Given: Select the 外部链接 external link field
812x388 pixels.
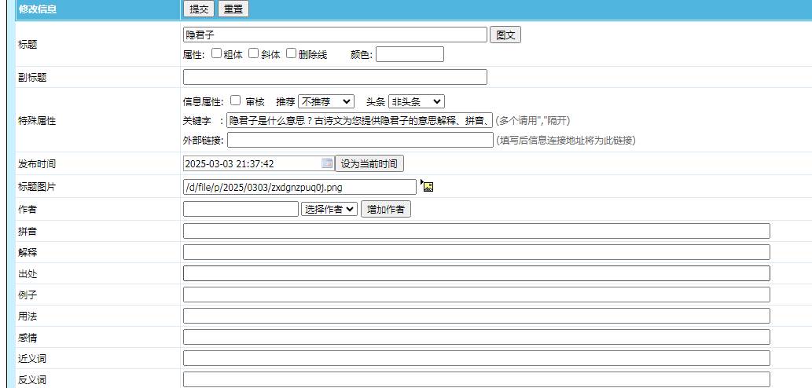Looking at the screenshot, I should 360,140.
